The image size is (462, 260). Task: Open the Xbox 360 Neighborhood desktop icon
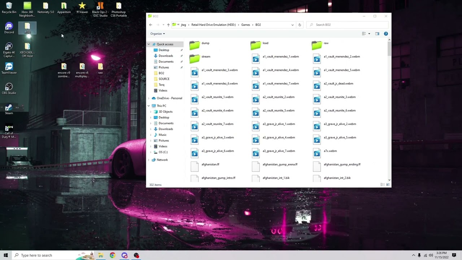pyautogui.click(x=27, y=9)
